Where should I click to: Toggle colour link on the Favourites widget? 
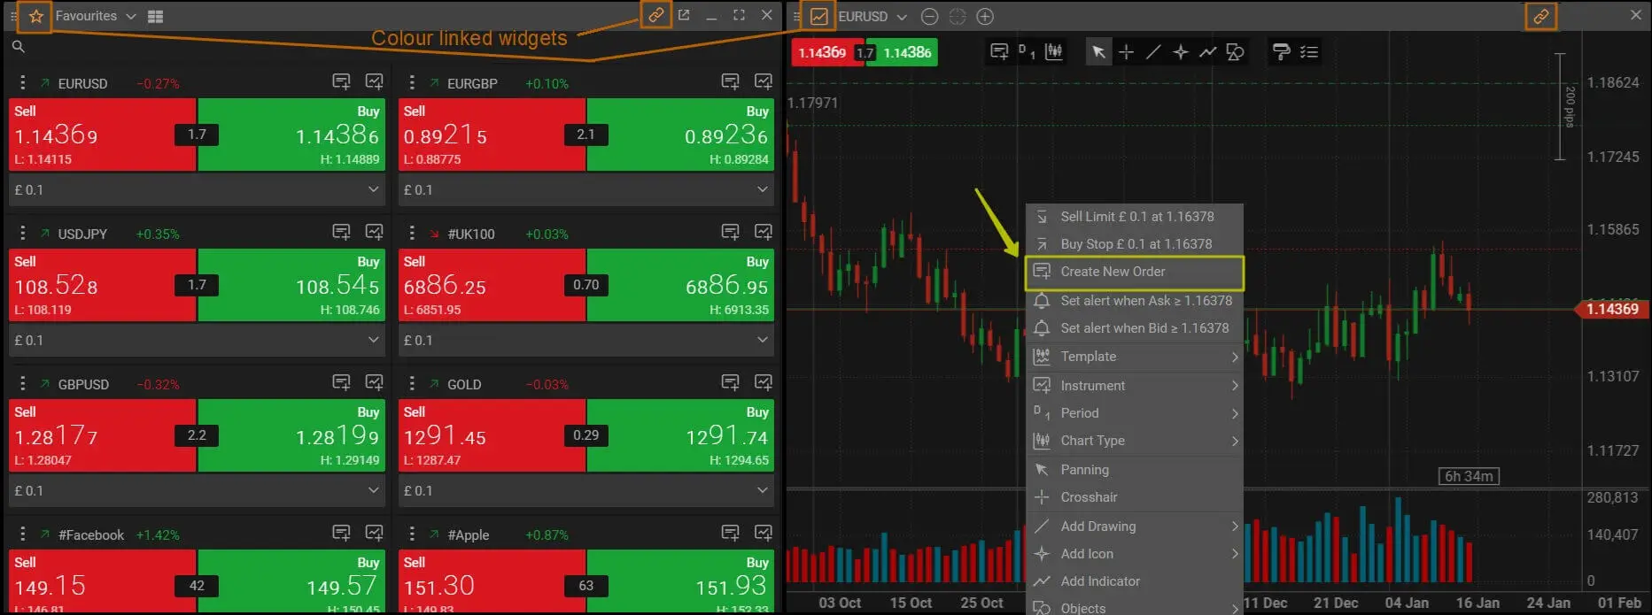[655, 16]
